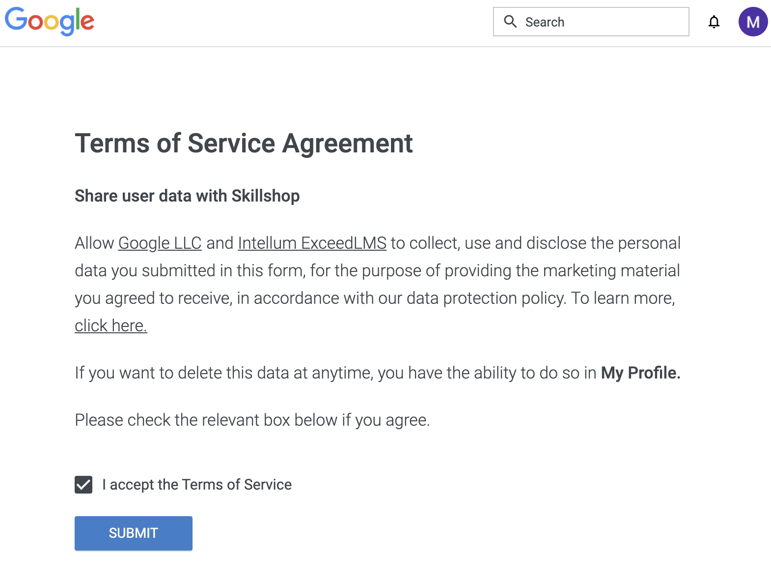The width and height of the screenshot is (771, 584).
Task: Uncheck I accept the Terms of Service
Action: point(83,485)
